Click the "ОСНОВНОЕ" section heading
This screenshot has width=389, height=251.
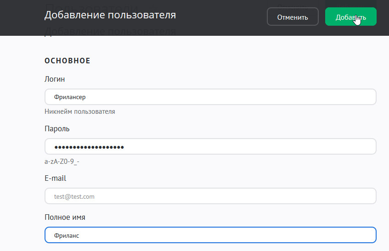tap(68, 61)
